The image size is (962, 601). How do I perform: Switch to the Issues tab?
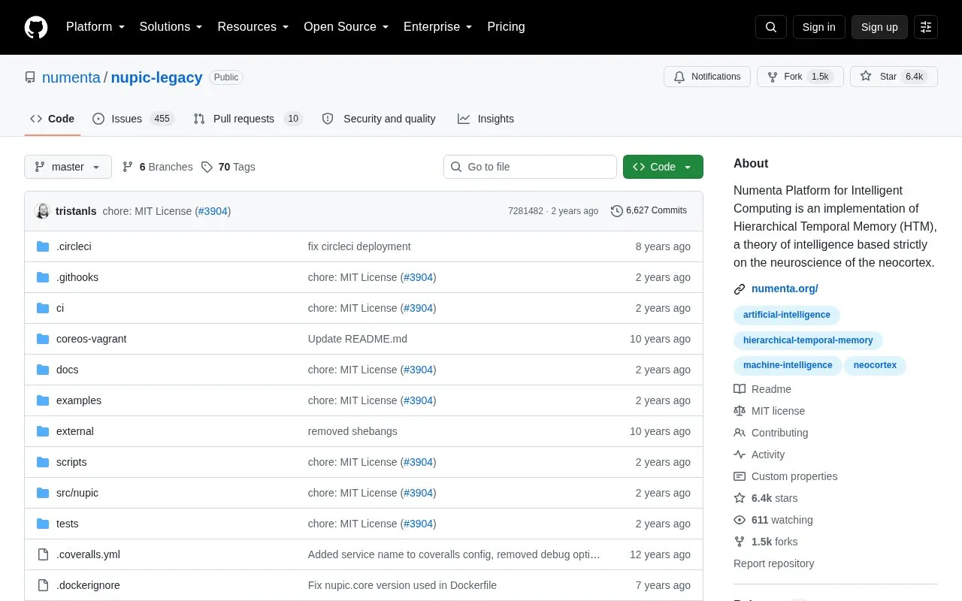click(133, 119)
